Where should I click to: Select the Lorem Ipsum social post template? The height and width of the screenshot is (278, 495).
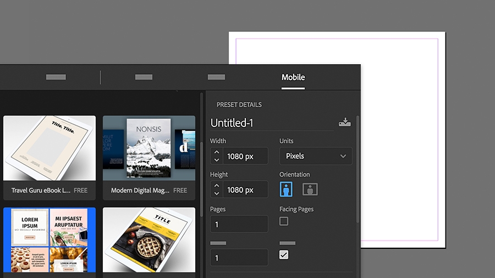[x=50, y=240]
